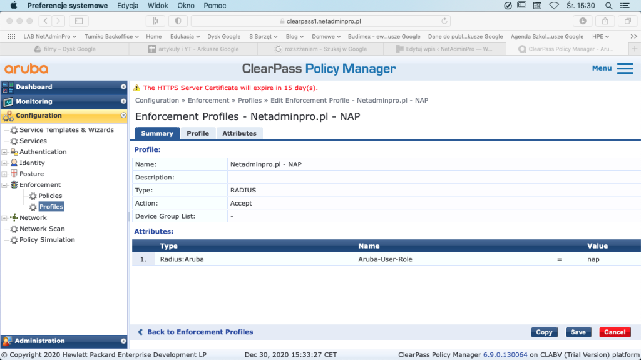Screen dimensions: 641x360
Task: Click the Enforcement tree icon
Action: pyautogui.click(x=14, y=184)
